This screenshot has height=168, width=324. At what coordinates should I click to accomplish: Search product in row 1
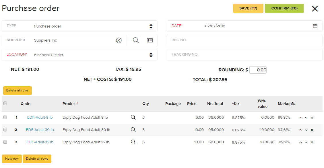[x=133, y=117]
